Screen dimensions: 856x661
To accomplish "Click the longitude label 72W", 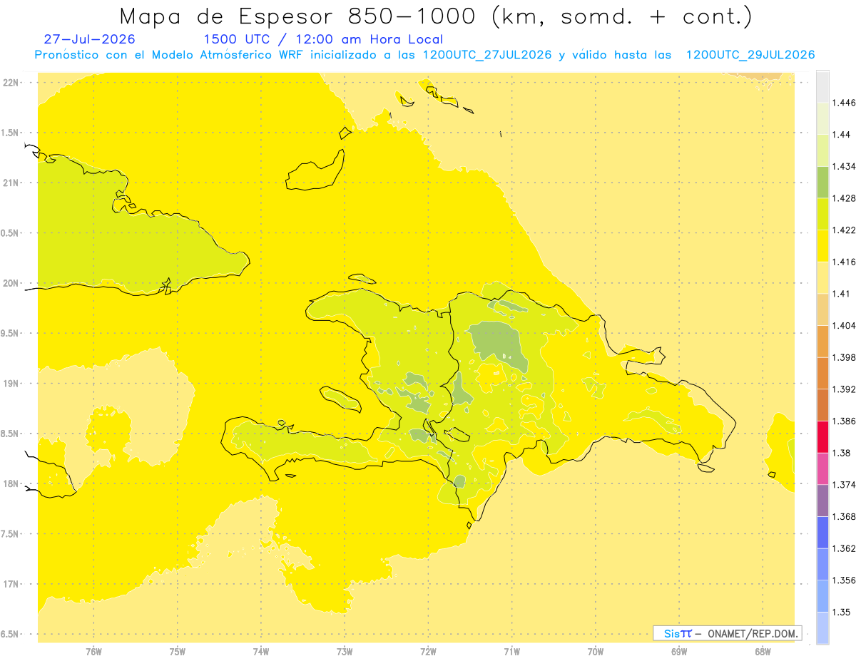I will 428,652.
